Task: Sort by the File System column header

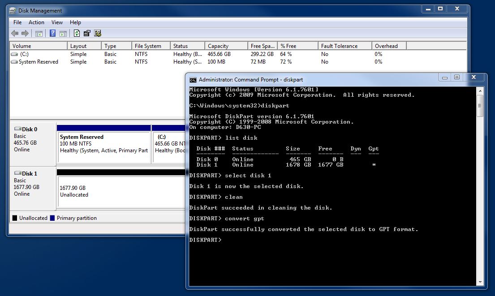Action: point(151,46)
